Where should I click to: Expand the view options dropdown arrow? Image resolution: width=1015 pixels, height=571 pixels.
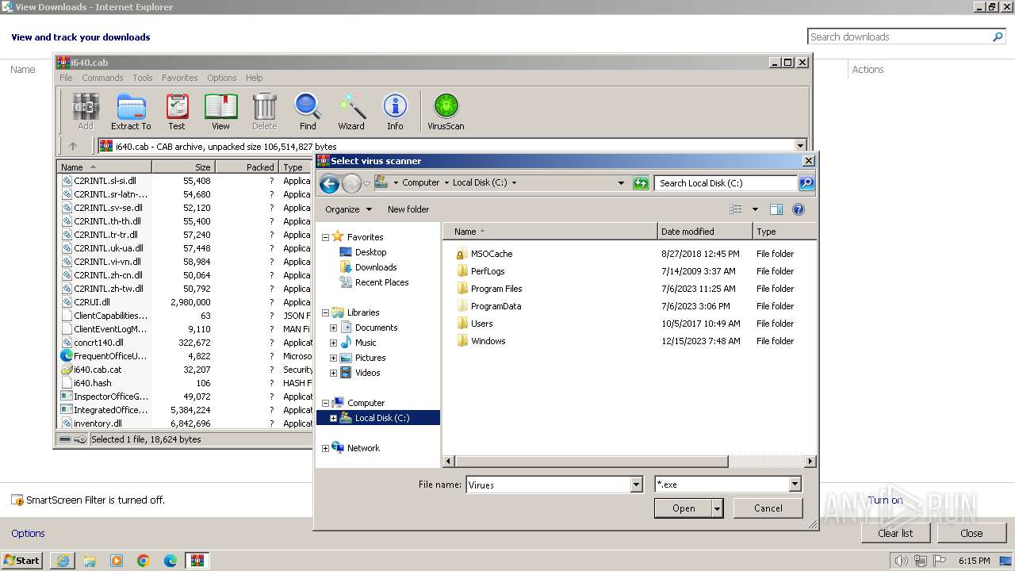tap(755, 209)
